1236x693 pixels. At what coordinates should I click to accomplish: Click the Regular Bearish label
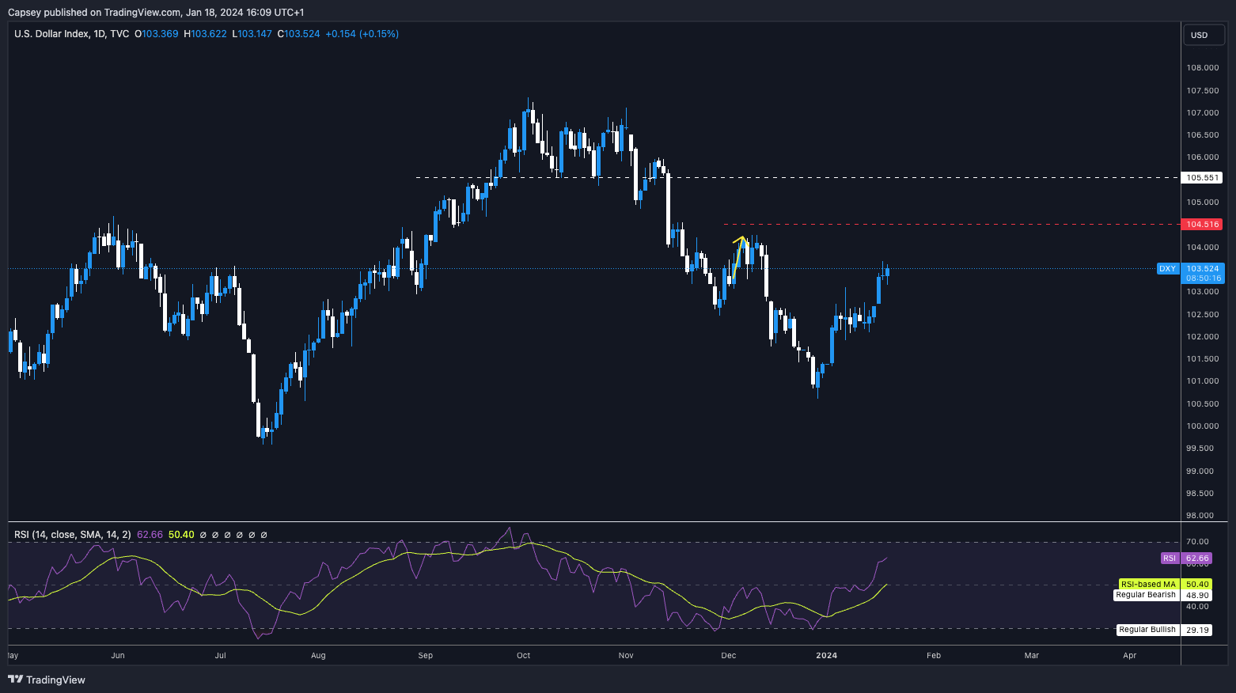1145,595
